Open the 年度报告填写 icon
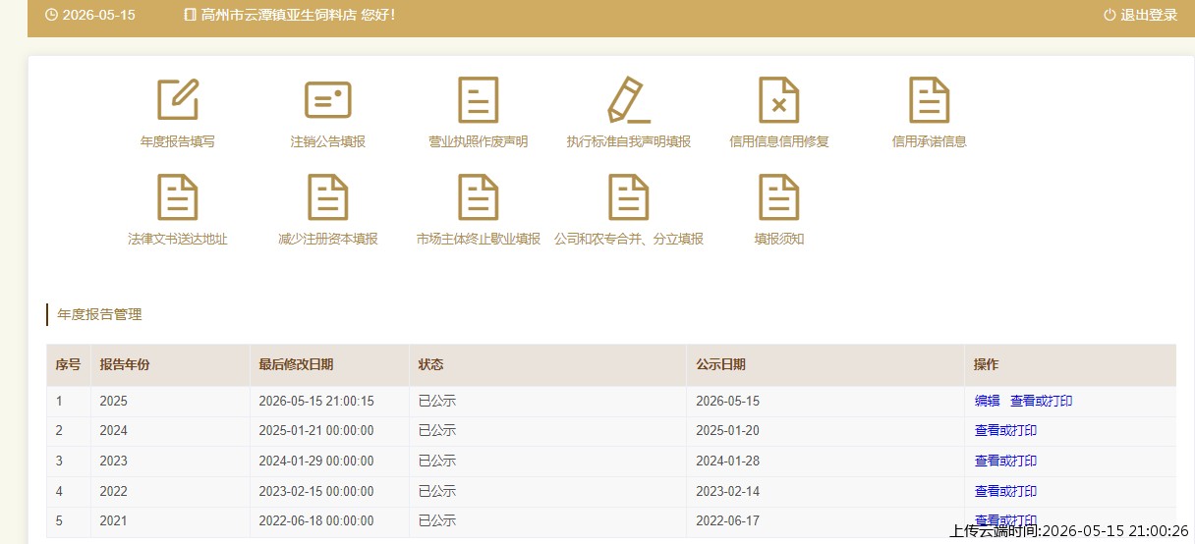1195x544 pixels. (x=178, y=99)
